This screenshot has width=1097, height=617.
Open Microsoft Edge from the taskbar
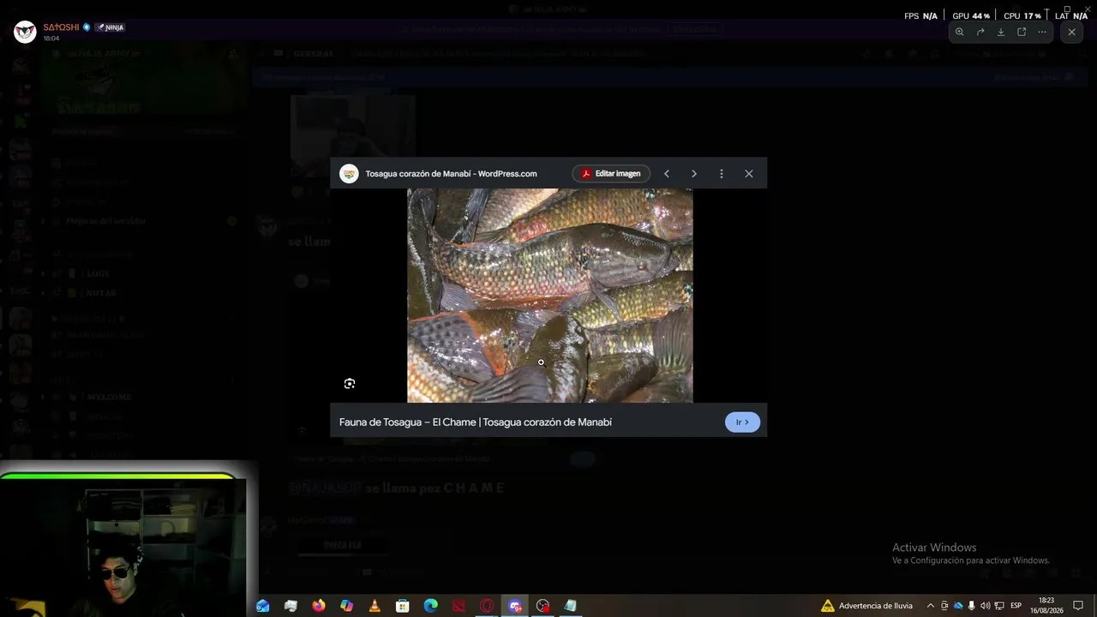pos(430,606)
